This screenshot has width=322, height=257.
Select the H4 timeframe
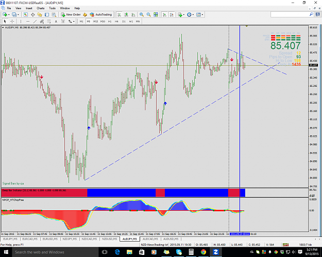coord(116,21)
